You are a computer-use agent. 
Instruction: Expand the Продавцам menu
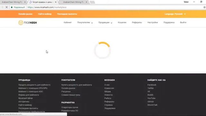[x=105, y=23]
